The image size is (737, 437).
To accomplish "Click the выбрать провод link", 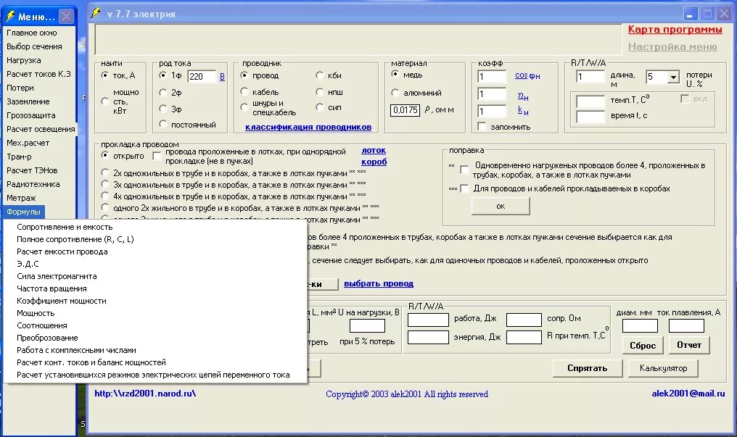I will (x=379, y=283).
